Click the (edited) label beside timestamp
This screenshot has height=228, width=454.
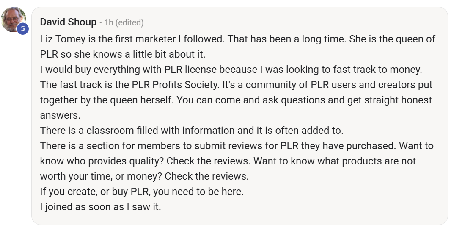(x=129, y=22)
